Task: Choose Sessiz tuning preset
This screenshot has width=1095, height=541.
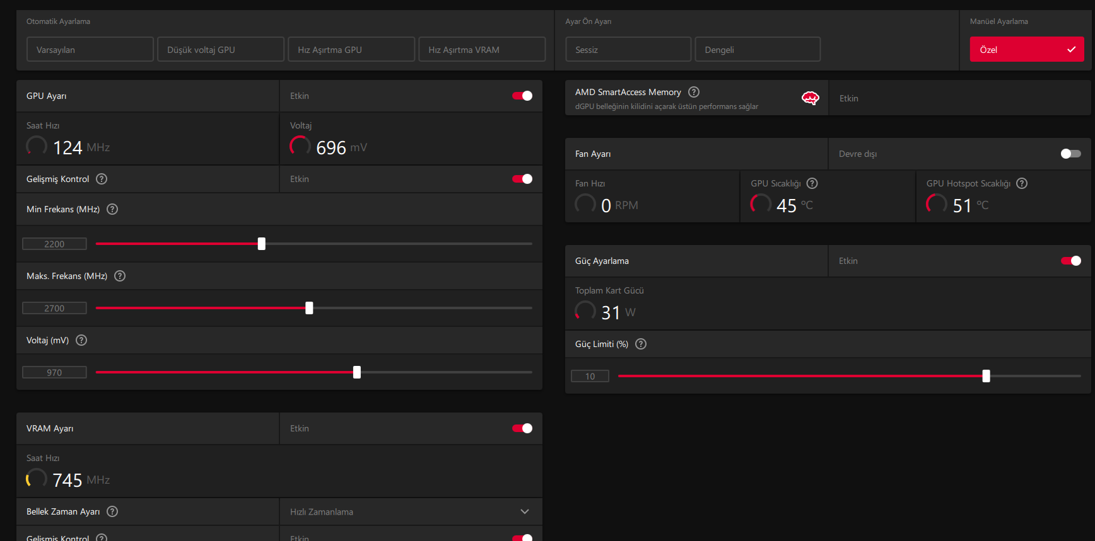Action: tap(628, 49)
